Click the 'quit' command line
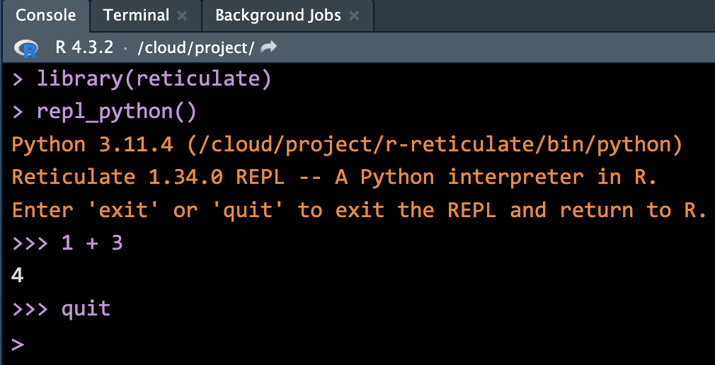 86,309
